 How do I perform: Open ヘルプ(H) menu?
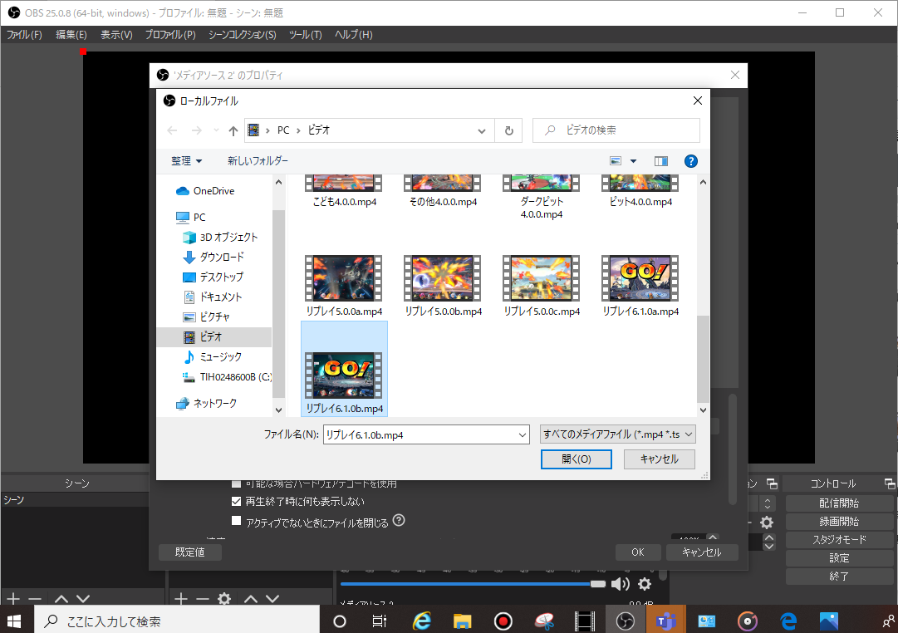coord(353,34)
